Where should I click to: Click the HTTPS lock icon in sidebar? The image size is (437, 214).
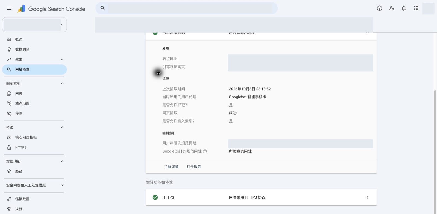9,147
